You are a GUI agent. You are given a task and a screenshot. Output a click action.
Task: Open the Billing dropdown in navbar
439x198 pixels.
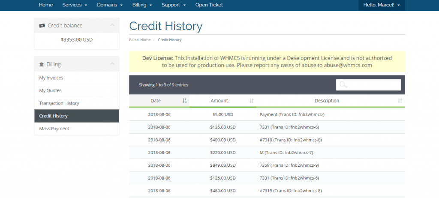pos(142,5)
